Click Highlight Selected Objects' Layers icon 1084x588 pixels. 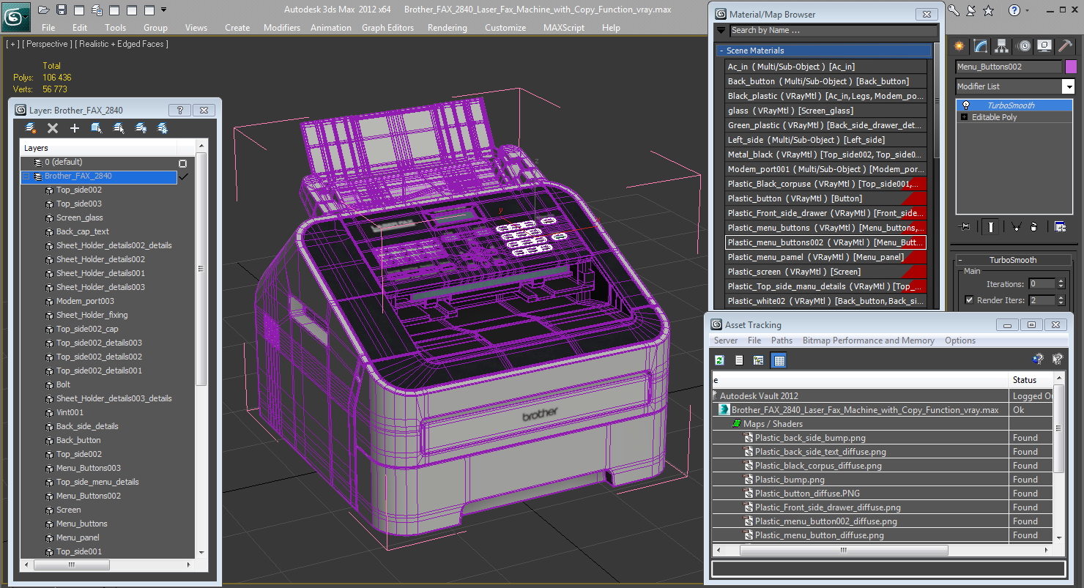coord(119,128)
